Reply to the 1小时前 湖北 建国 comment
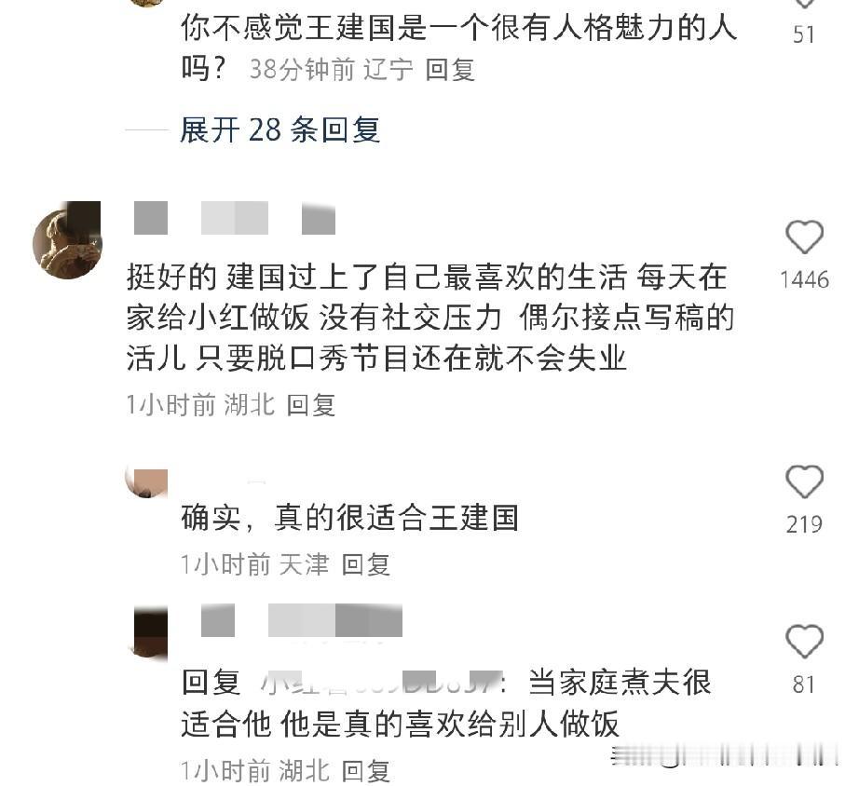 [310, 406]
